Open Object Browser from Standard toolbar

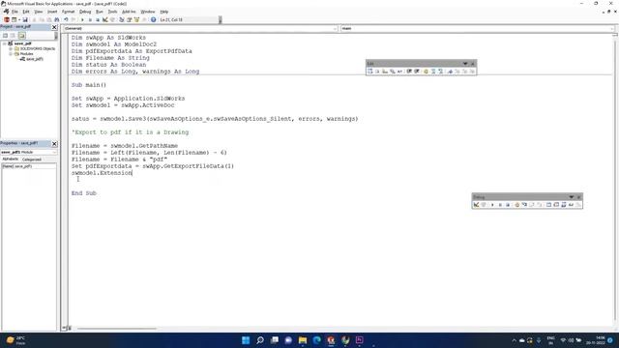click(136, 19)
